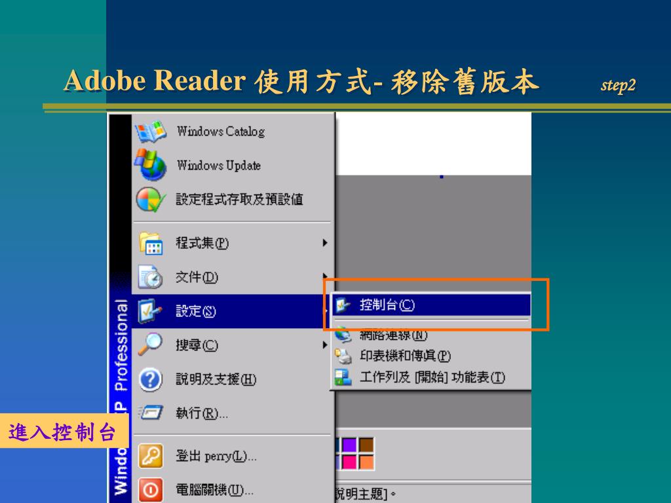Select 電腦關機(U)... entry
Image resolution: width=671 pixels, height=503 pixels.
click(233, 490)
